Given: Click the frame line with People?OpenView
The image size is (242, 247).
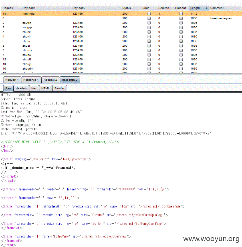Looking at the screenshot, I should [x=66, y=237].
